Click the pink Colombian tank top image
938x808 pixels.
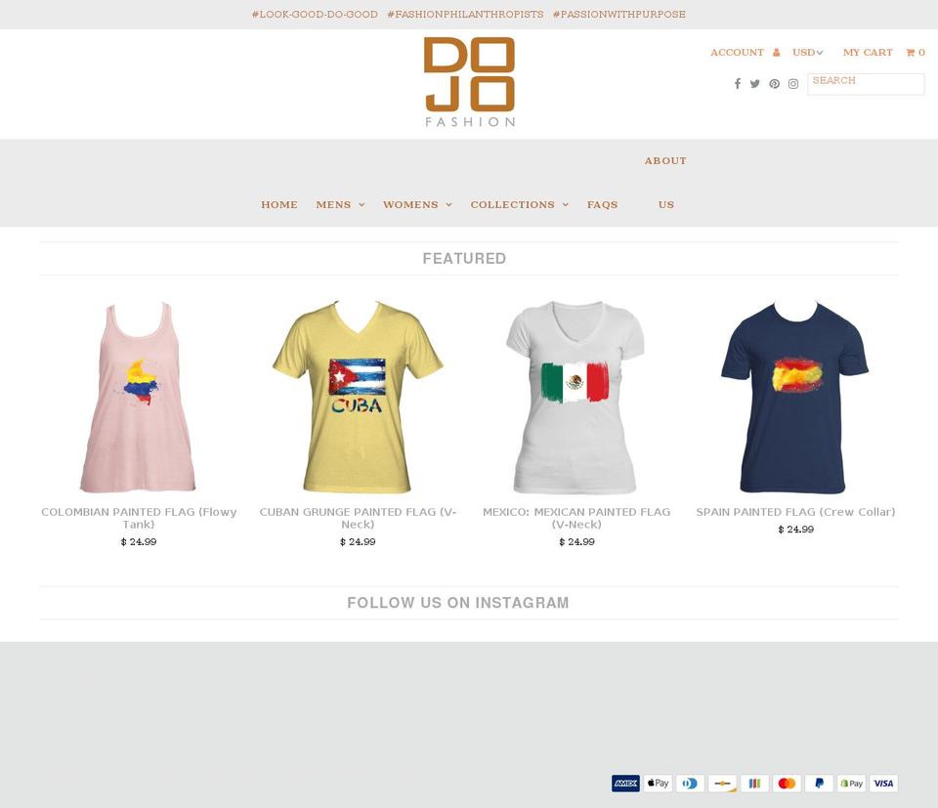click(x=138, y=397)
